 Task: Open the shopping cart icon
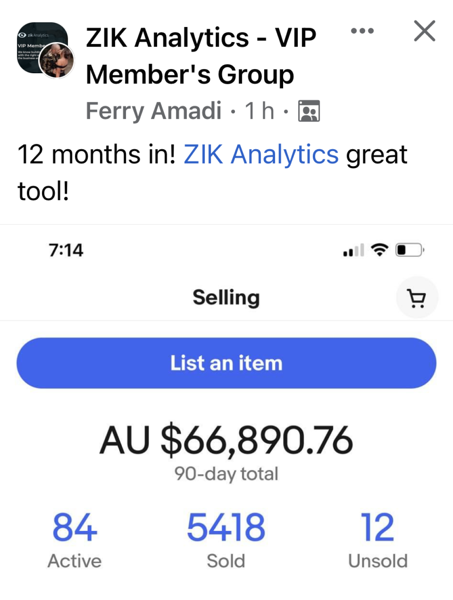417,298
